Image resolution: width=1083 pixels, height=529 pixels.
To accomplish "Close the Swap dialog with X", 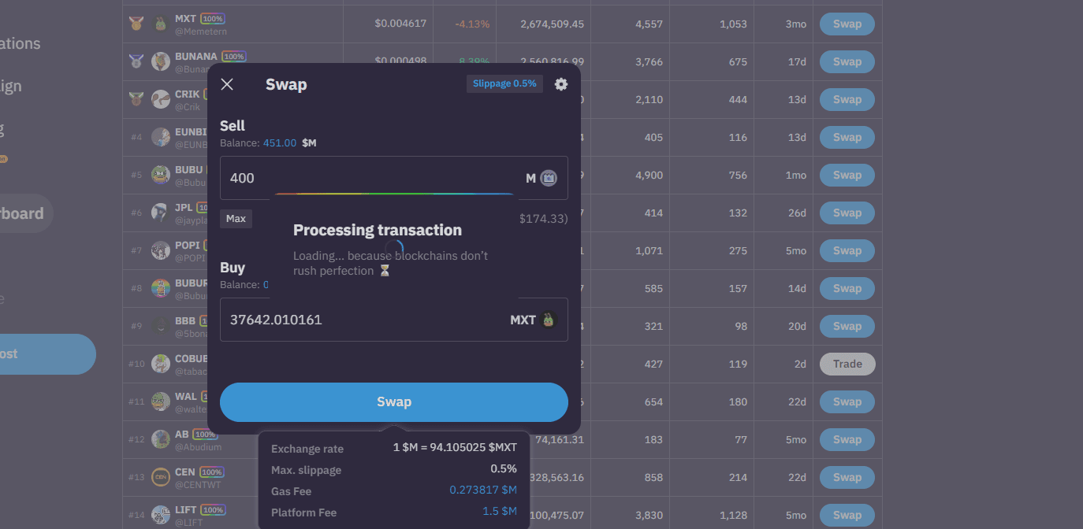I will [227, 84].
